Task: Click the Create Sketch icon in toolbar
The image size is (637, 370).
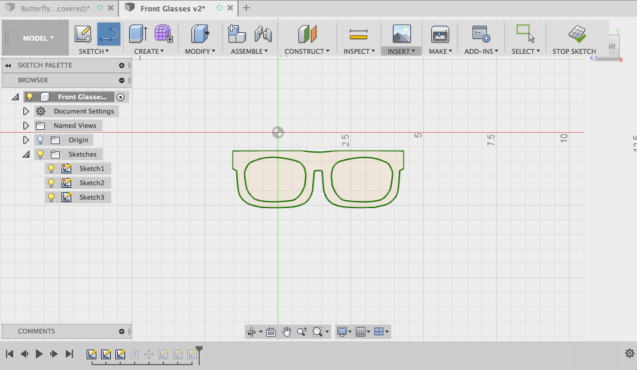Action: pos(83,34)
